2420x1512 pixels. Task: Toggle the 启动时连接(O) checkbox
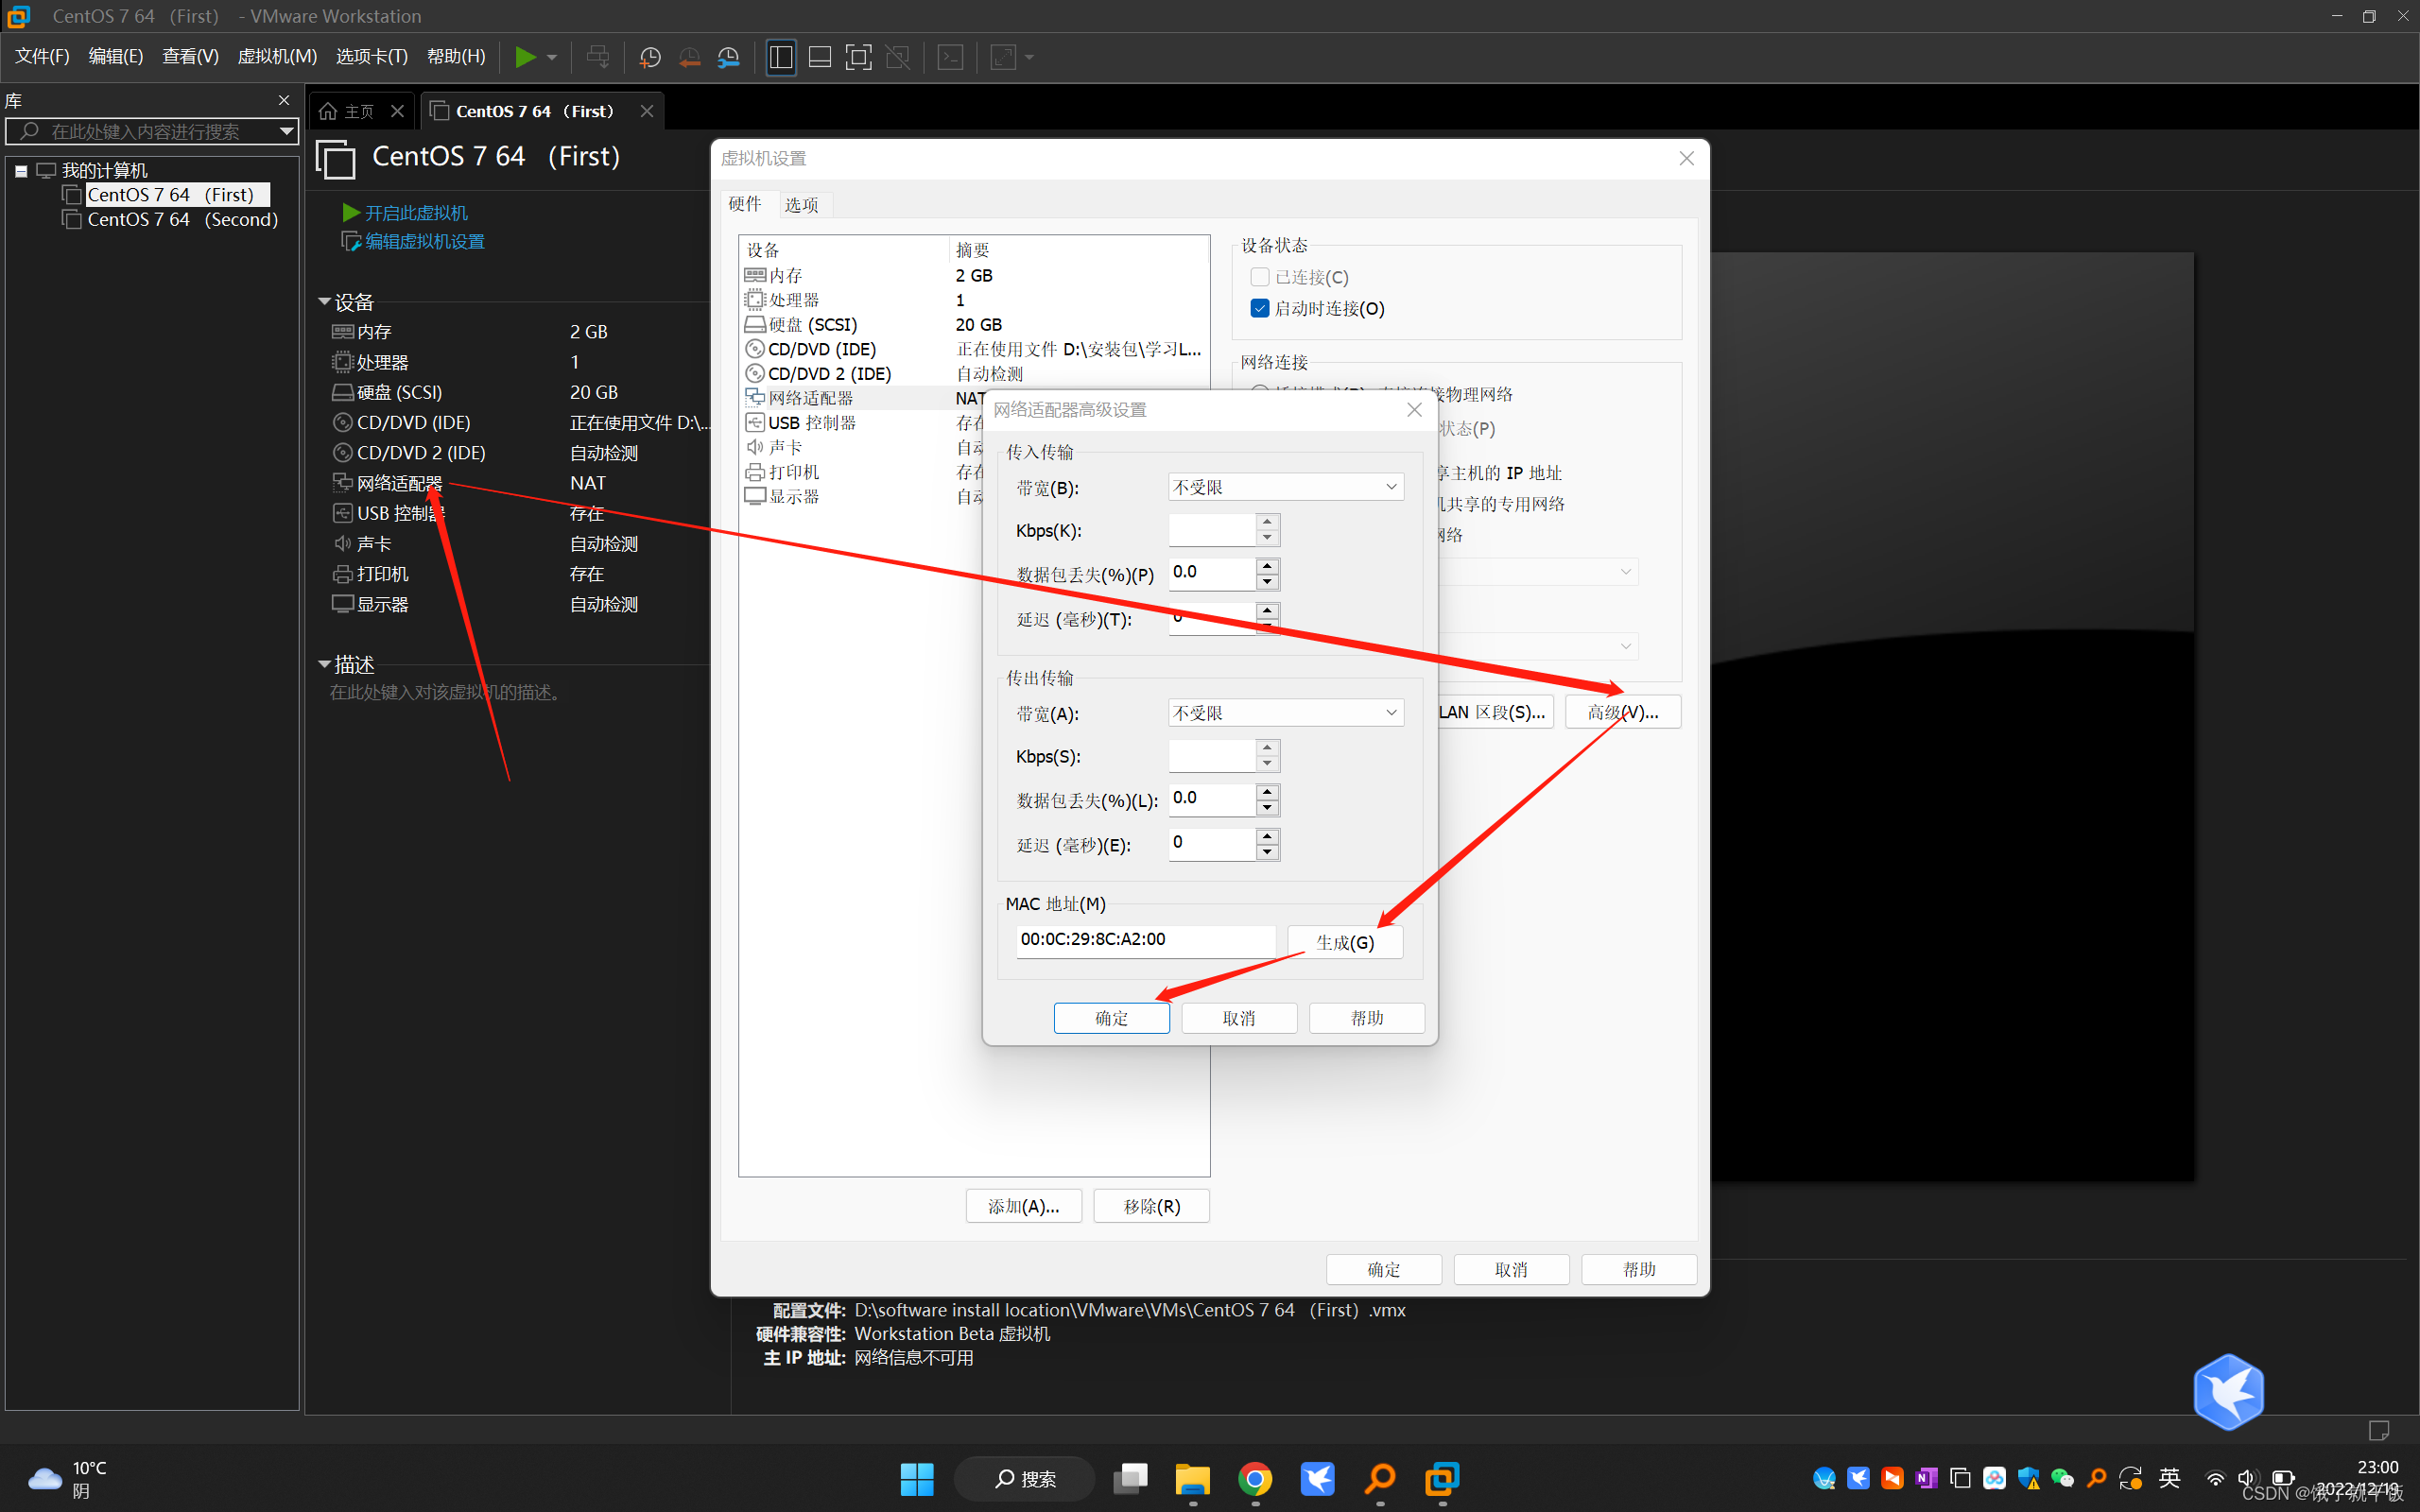click(1260, 308)
